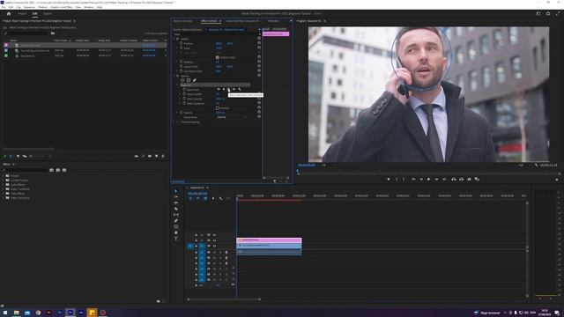Image resolution: width=564 pixels, height=317 pixels.
Task: Click the timeline horizontal zoom scrollbar
Action: coord(223,299)
